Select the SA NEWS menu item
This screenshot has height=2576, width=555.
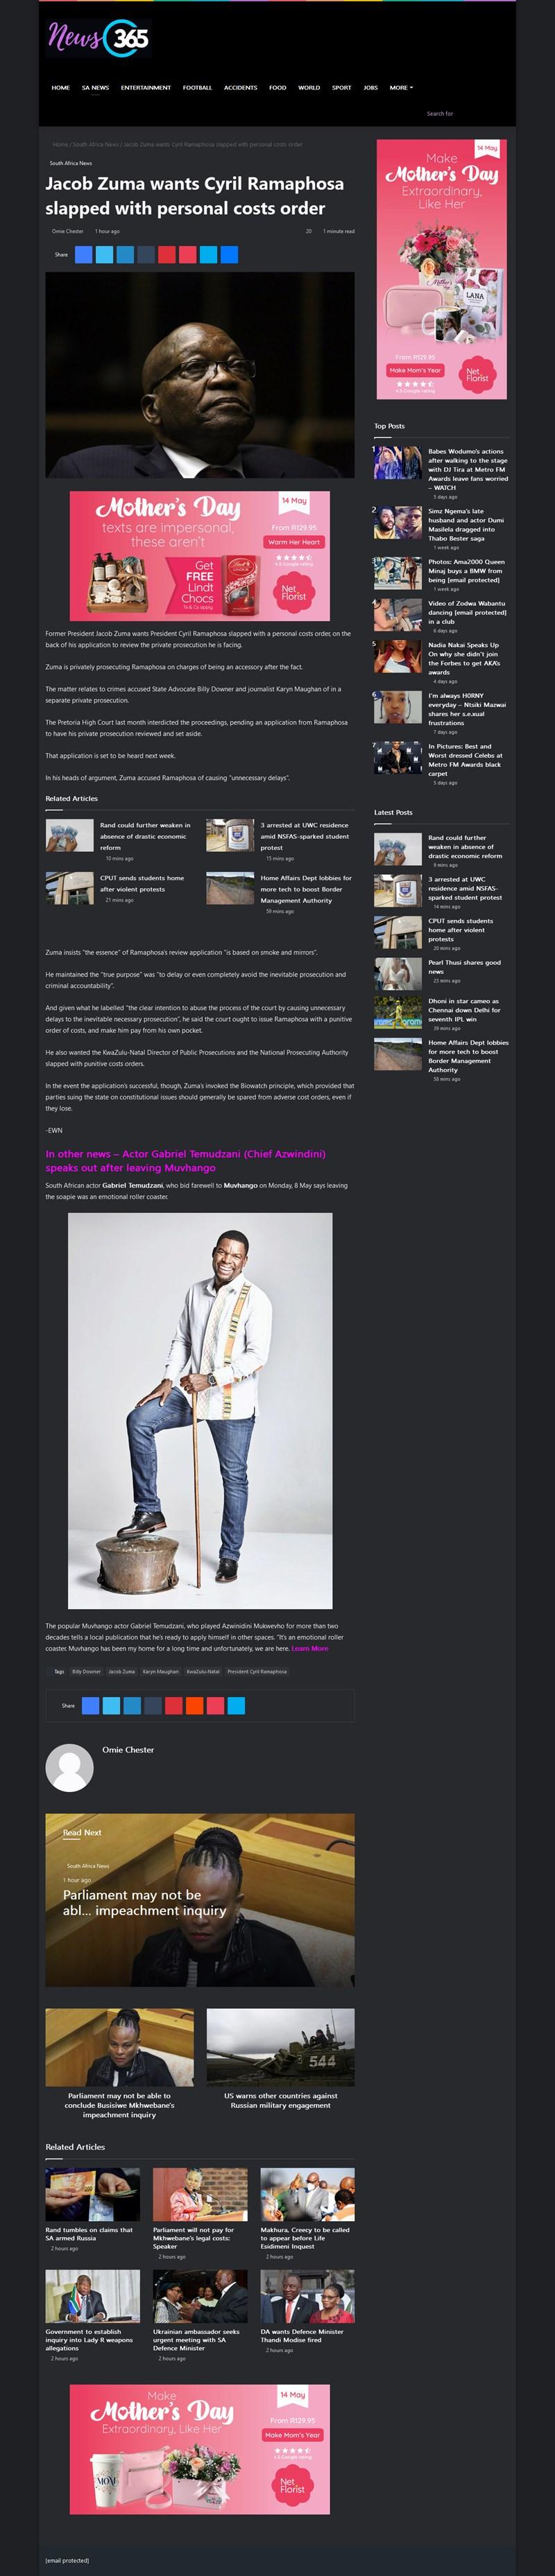(x=95, y=87)
